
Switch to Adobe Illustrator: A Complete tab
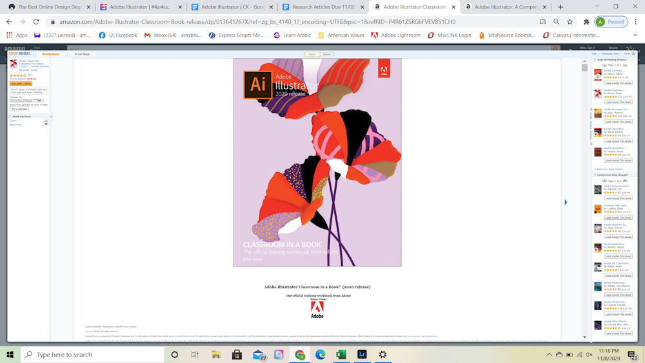(507, 7)
